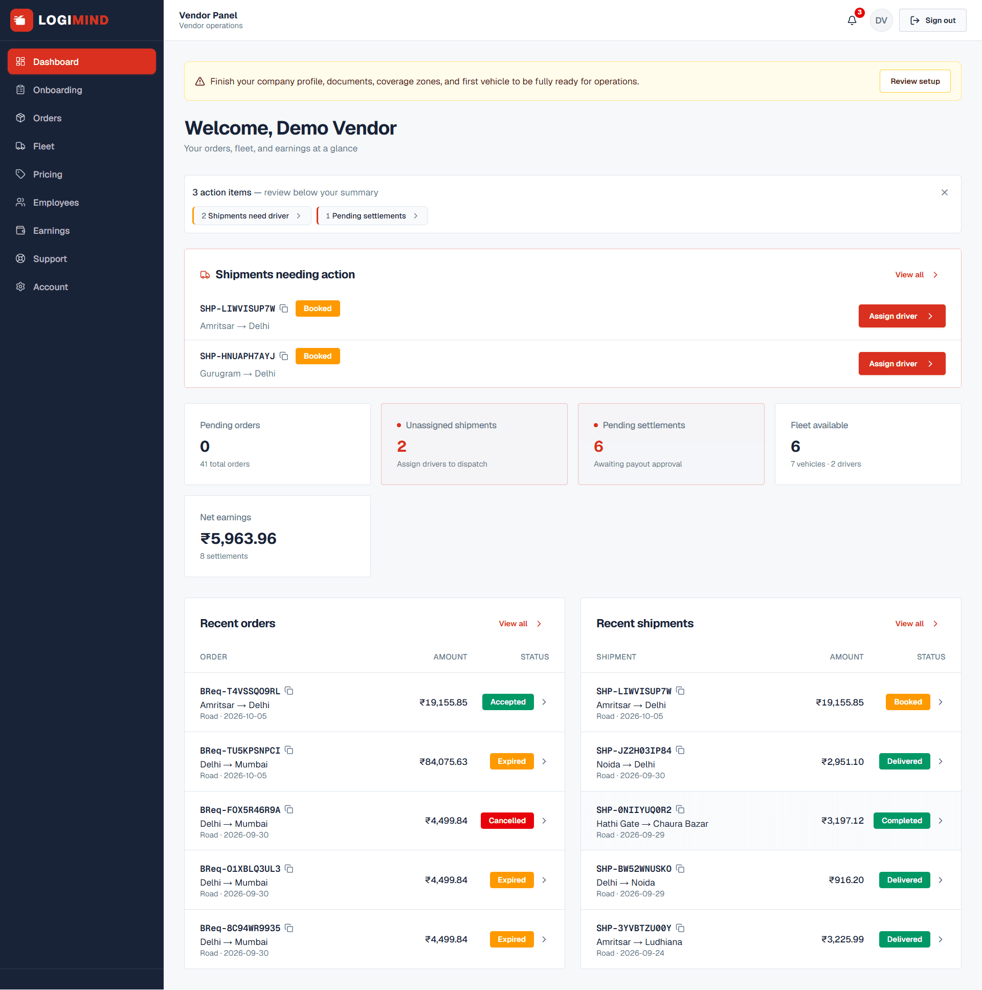Copy shipment ID SHP-0NIIYUQ0R2
The width and height of the screenshot is (982, 990).
[x=680, y=809]
